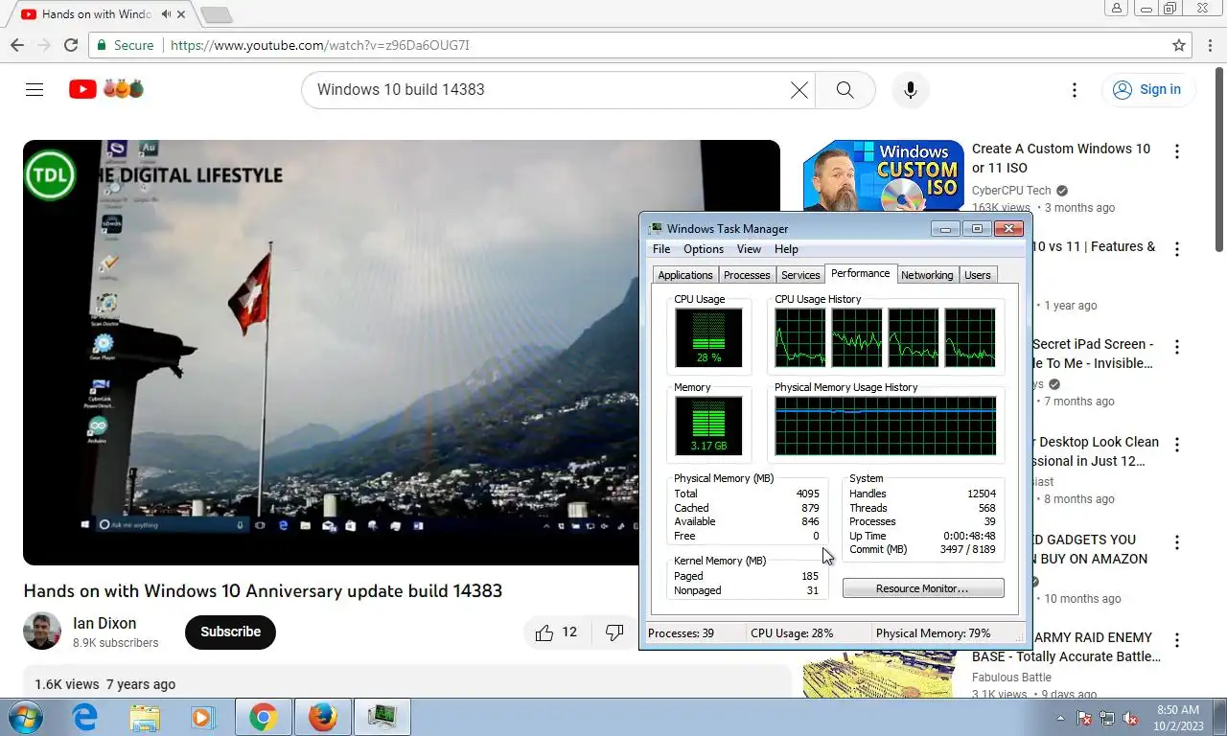Open Windows Explorer folder on taskbar
Image resolution: width=1227 pixels, height=736 pixels.
tap(145, 717)
